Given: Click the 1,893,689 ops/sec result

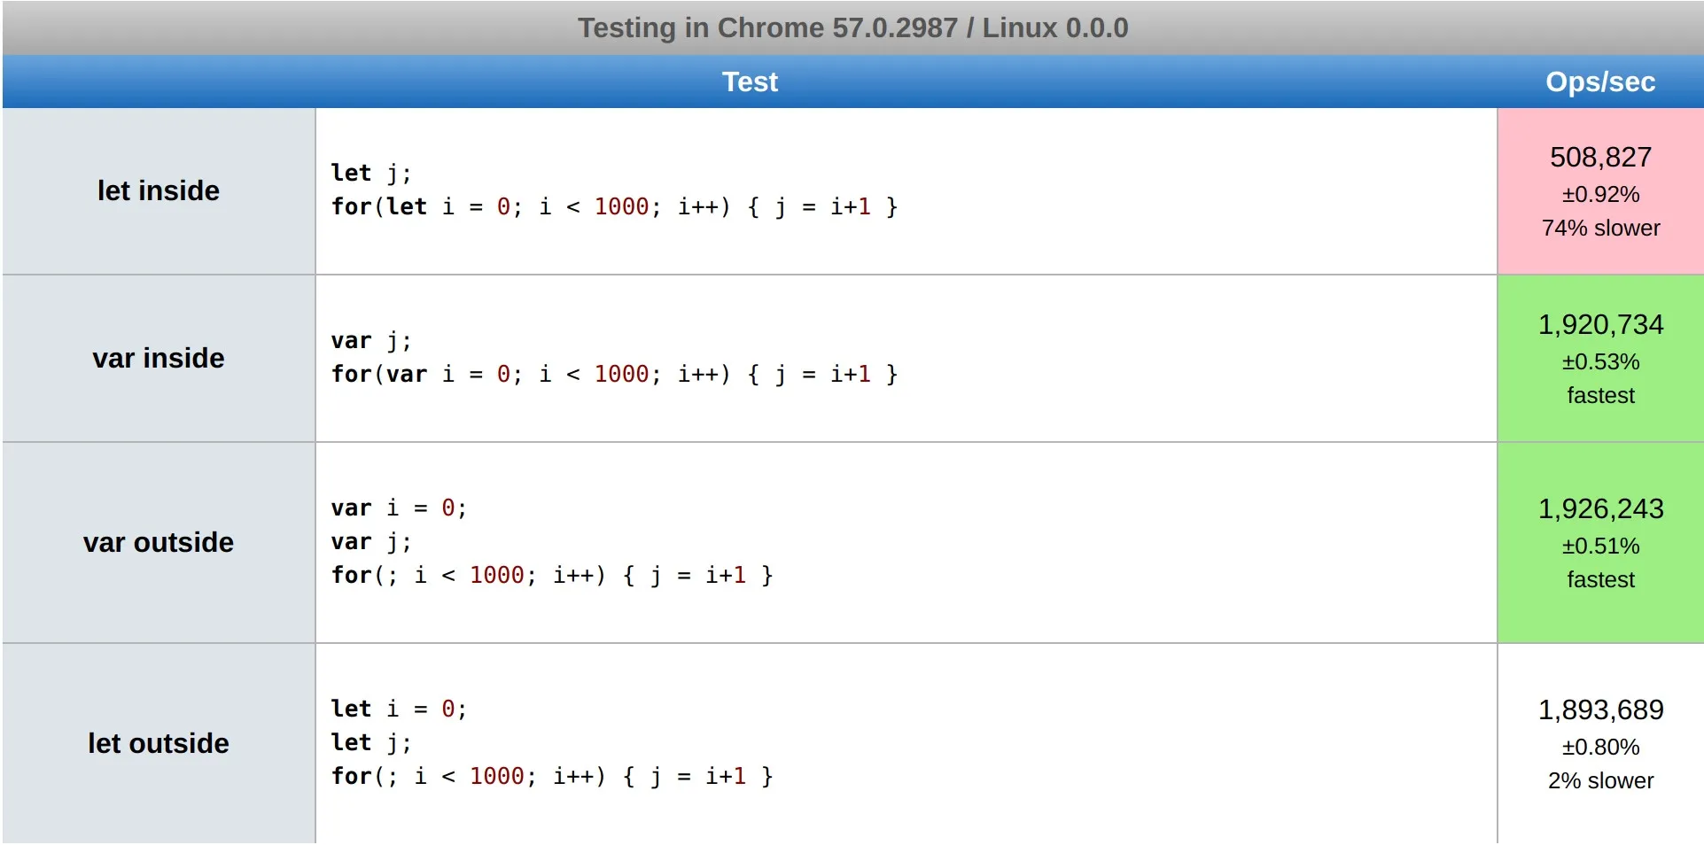Looking at the screenshot, I should (x=1600, y=709).
